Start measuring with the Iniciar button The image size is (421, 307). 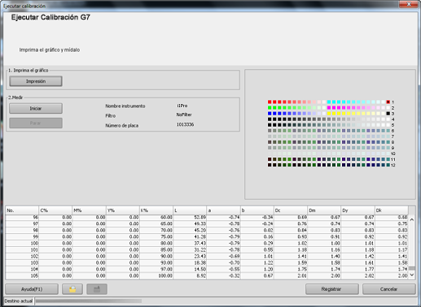36,108
